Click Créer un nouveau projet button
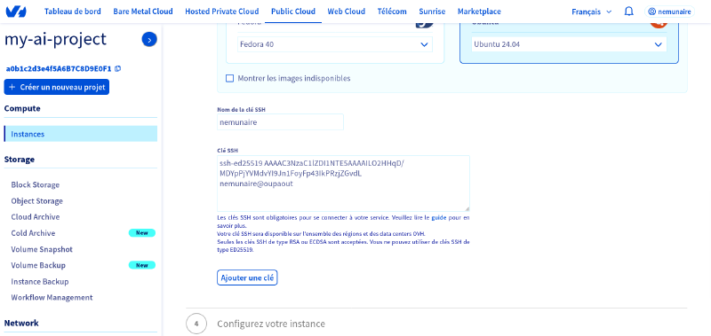 pyautogui.click(x=57, y=87)
